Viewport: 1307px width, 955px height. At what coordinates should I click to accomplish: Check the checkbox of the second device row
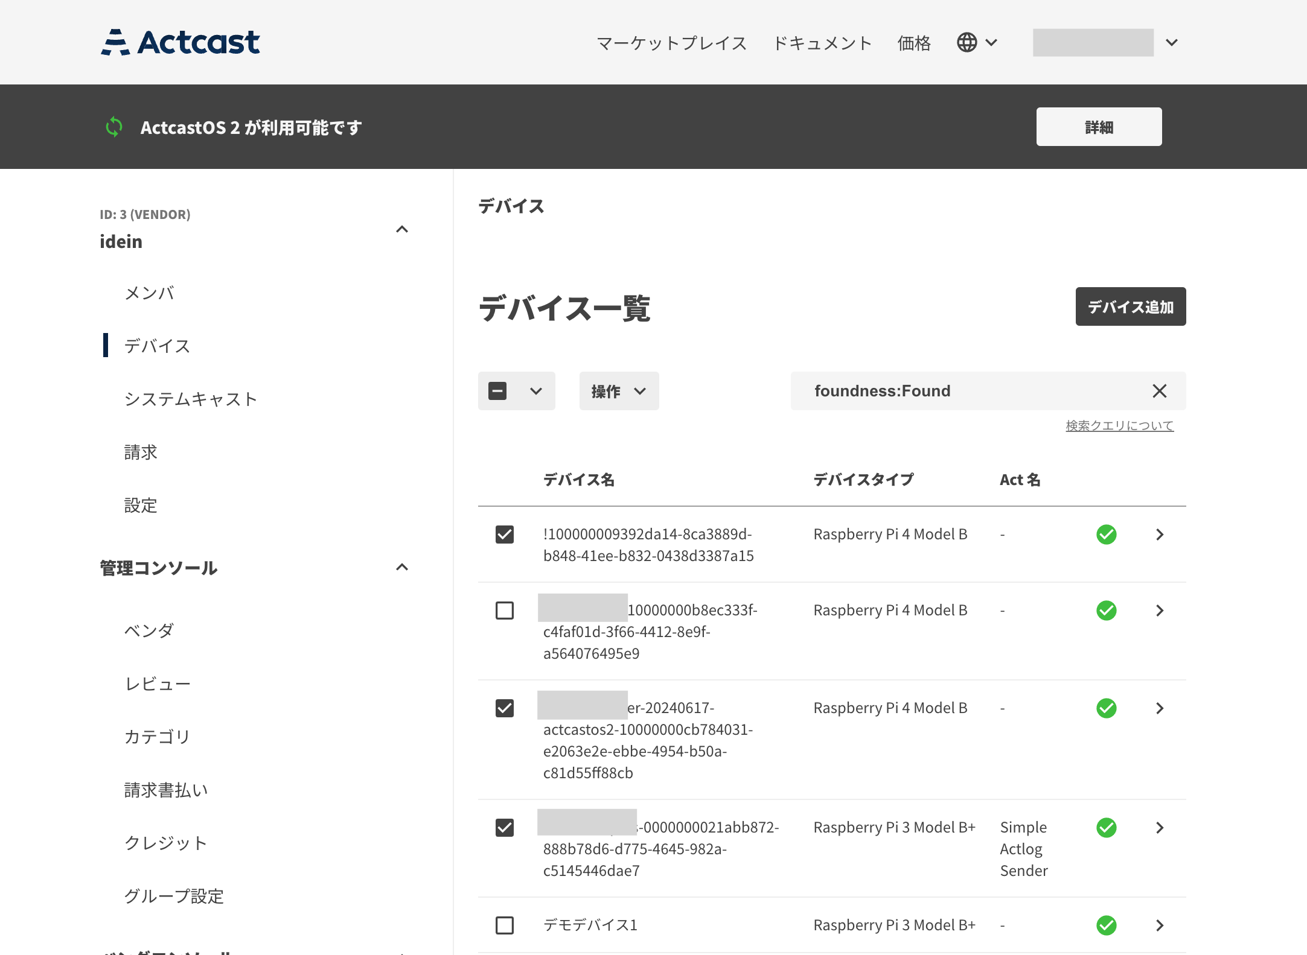tap(505, 611)
